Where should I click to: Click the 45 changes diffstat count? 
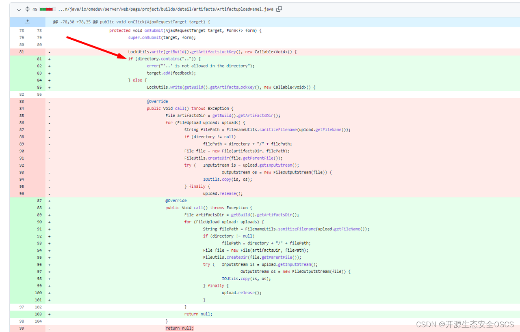(35, 9)
